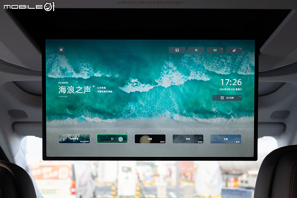Tap the round knob on the active scene
Viewport: 297px width, 198px height.
pyautogui.click(x=121, y=139)
